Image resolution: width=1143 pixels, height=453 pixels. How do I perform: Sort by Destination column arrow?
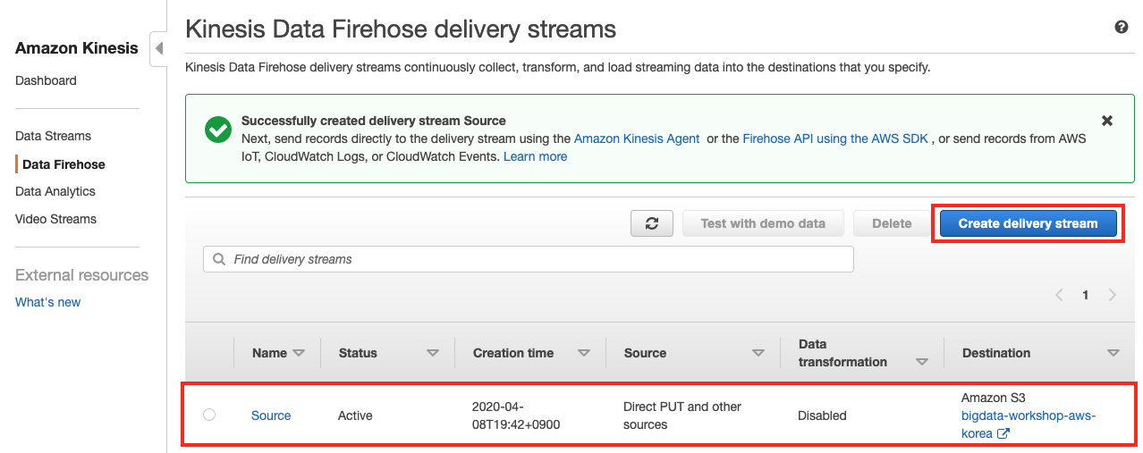(x=1113, y=353)
